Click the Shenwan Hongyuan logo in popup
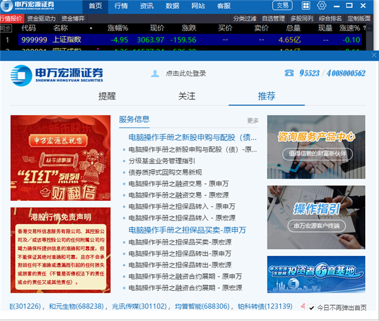Viewport: 379px width, 321px height. pyautogui.click(x=57, y=75)
